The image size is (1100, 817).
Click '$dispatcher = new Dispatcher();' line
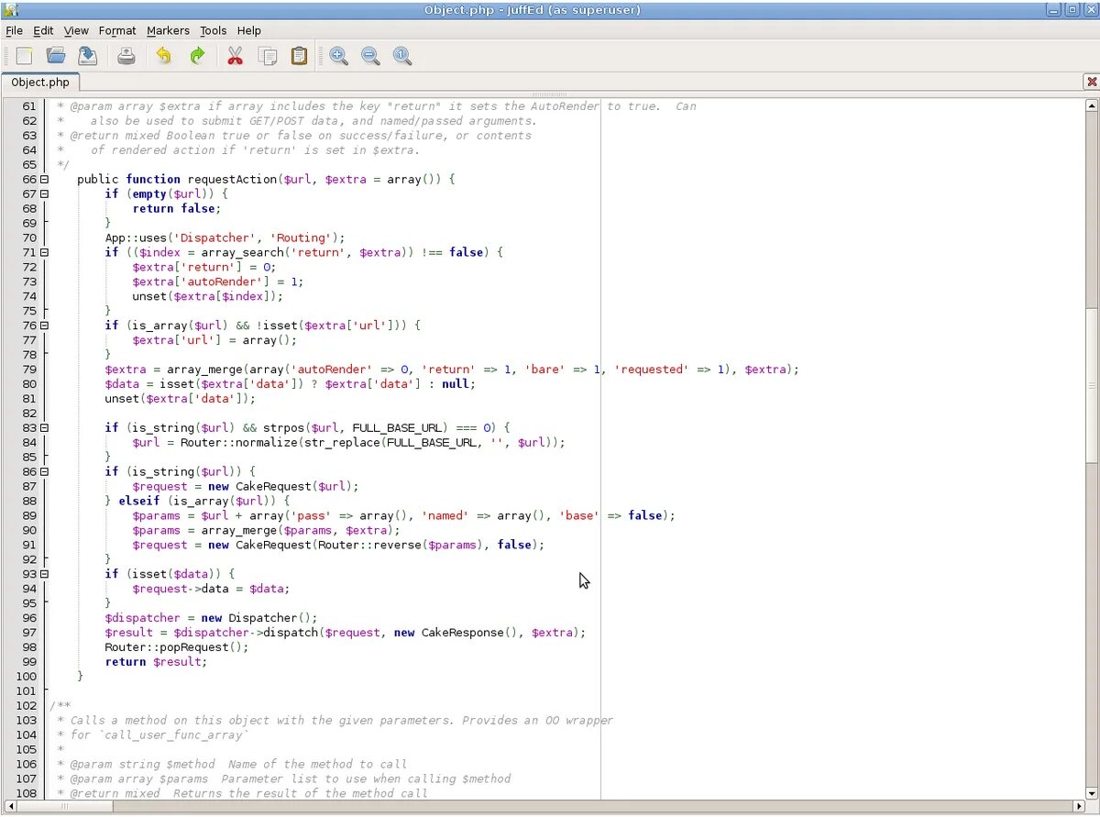click(211, 618)
